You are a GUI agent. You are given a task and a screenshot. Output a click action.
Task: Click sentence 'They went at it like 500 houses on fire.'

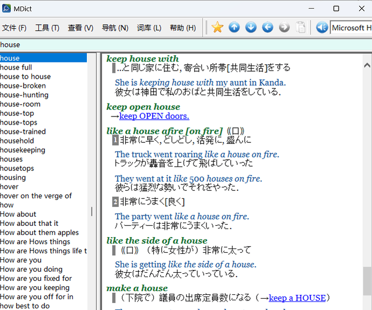(188, 178)
